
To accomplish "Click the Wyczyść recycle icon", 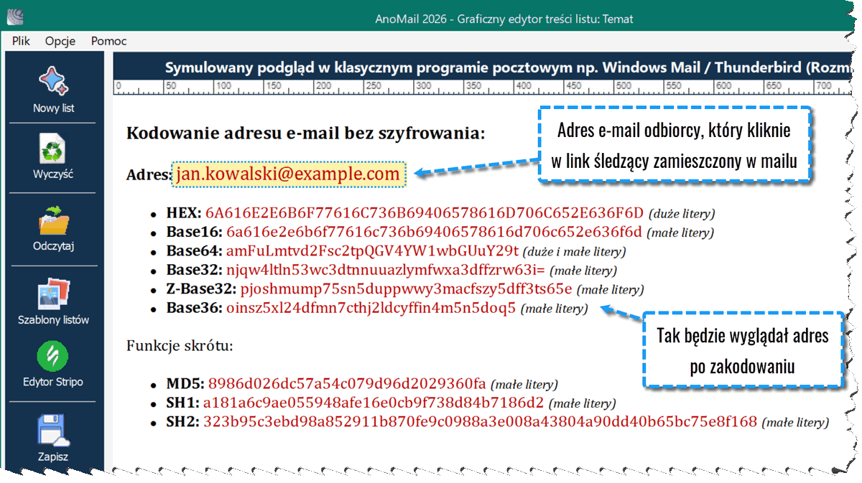I will point(53,149).
